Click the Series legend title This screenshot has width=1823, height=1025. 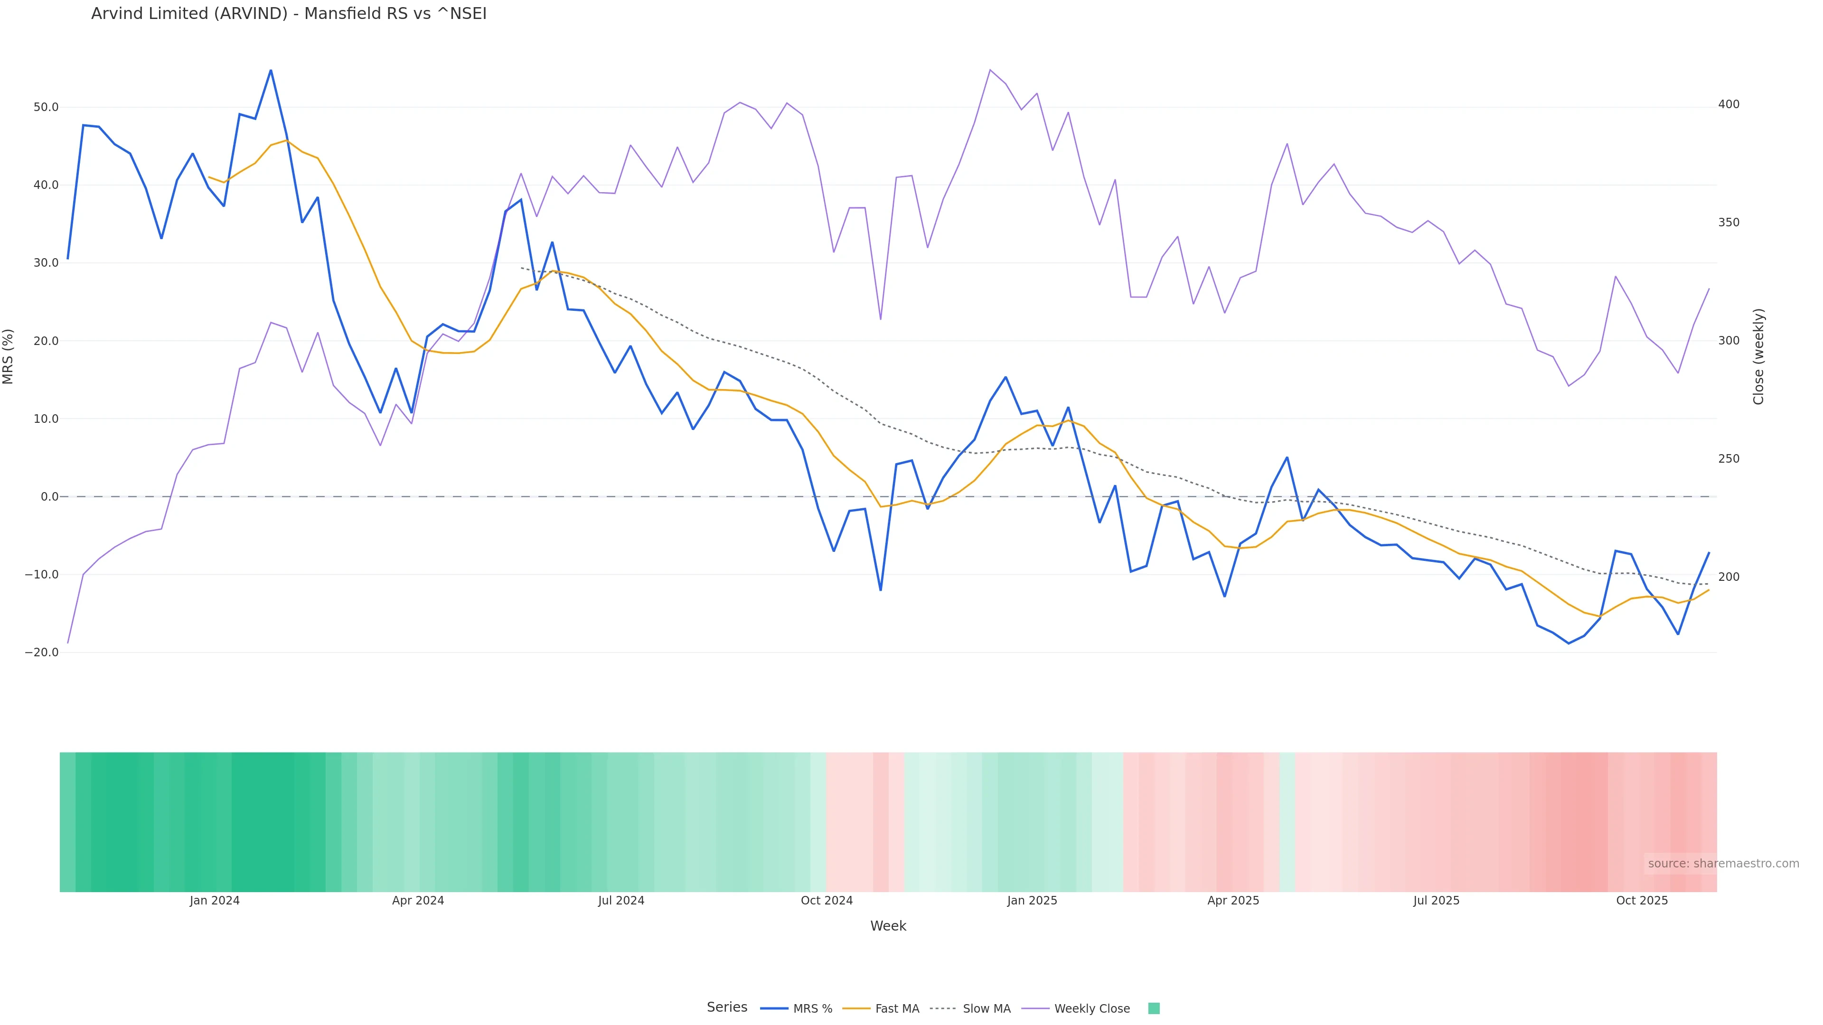click(x=727, y=1007)
